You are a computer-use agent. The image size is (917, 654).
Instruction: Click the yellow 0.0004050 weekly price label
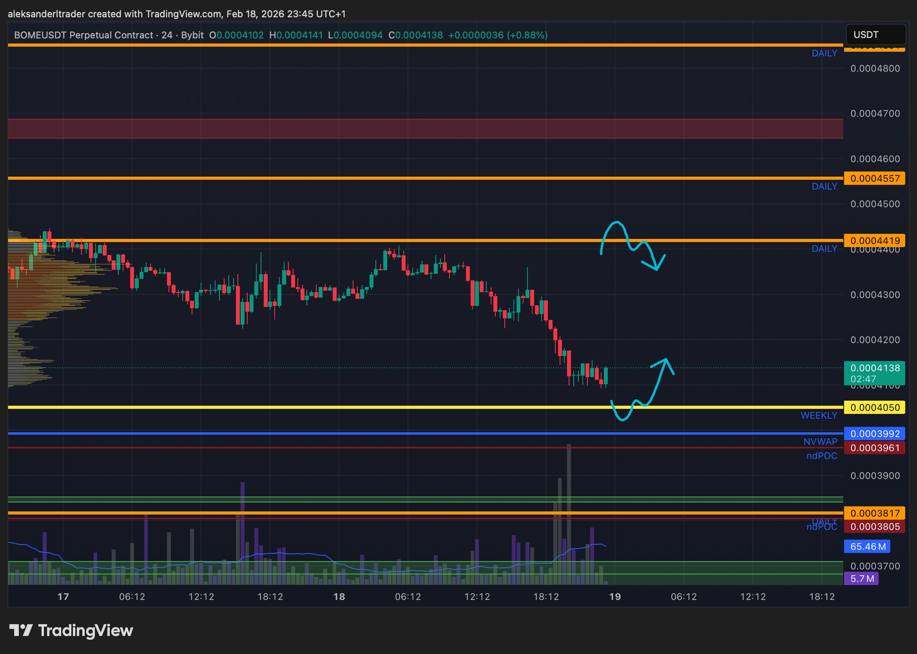tap(874, 408)
